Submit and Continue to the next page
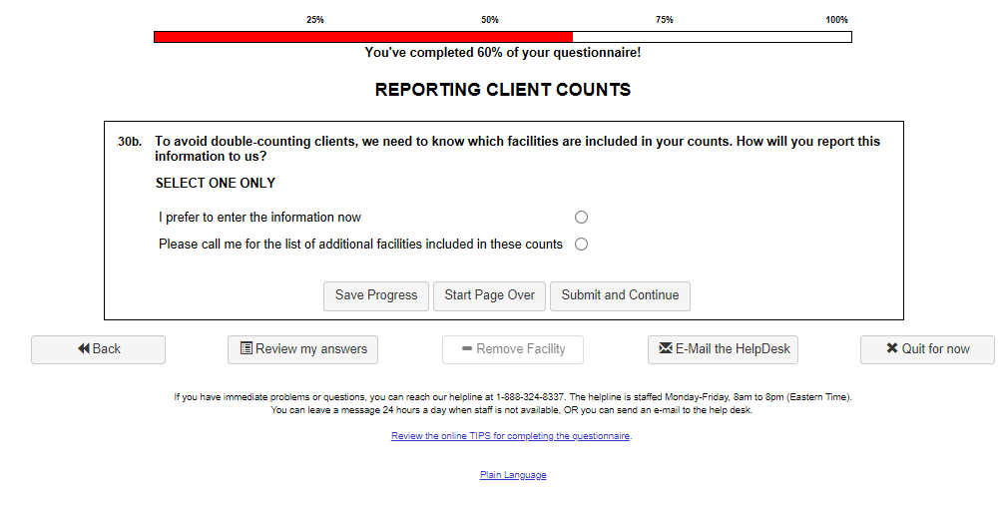Image resolution: width=1006 pixels, height=511 pixels. (x=620, y=295)
